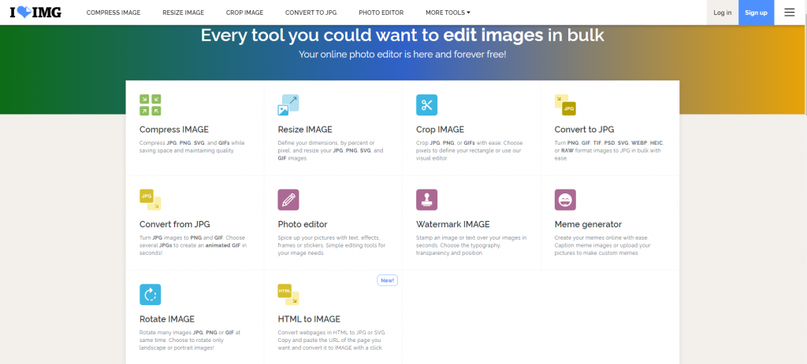
Task: Click the HTML to IMAGE icon
Action: point(288,295)
